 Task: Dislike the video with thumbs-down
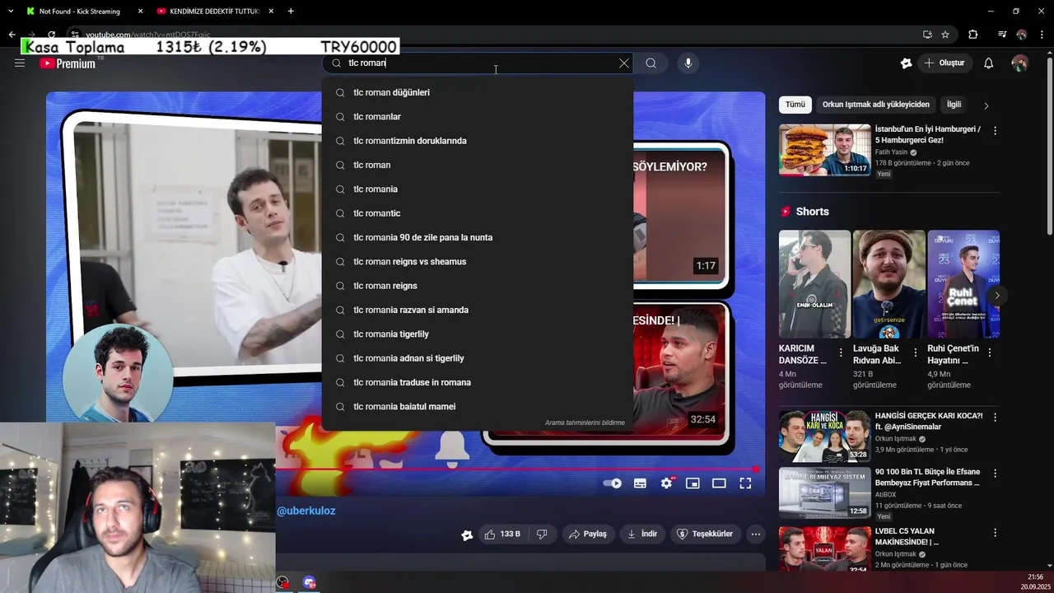pyautogui.click(x=542, y=534)
